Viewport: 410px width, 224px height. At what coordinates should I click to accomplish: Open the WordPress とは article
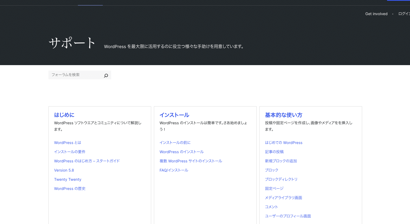[68, 143]
